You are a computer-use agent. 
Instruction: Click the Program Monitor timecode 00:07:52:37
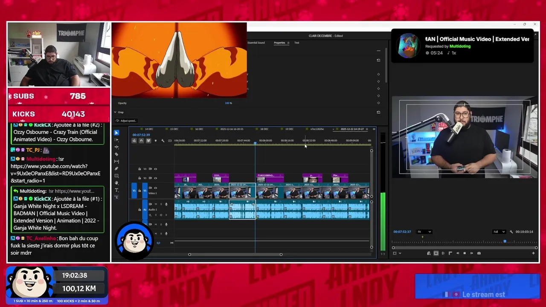[402, 232]
